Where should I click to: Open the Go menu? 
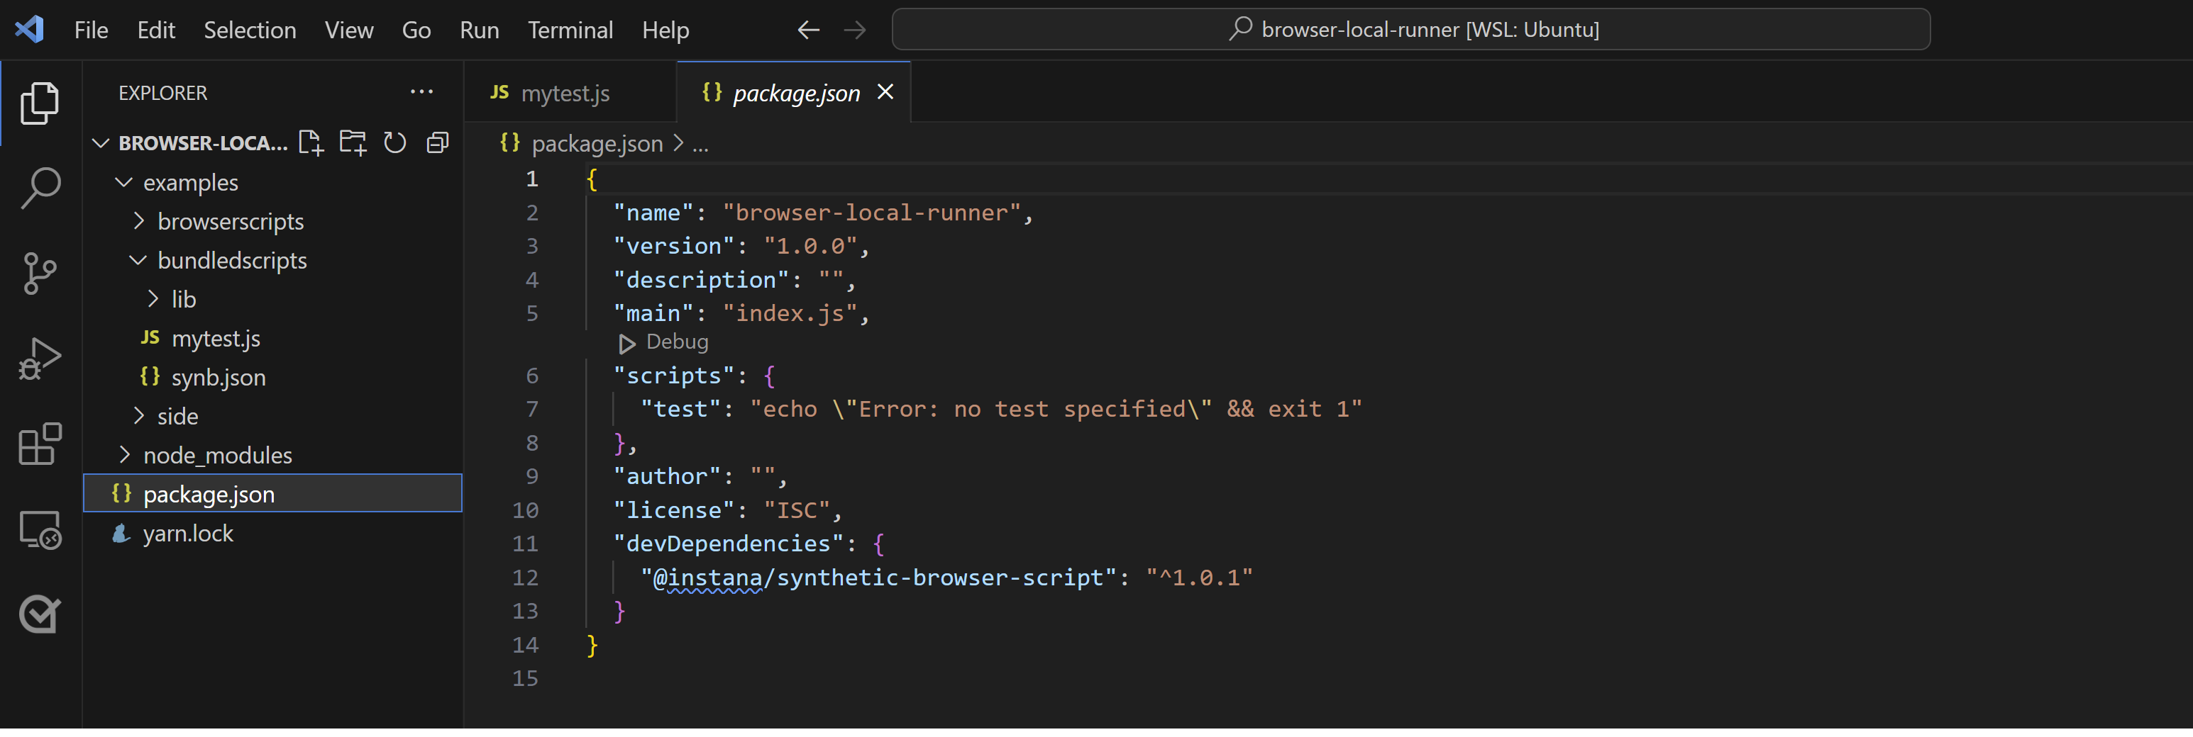[416, 30]
